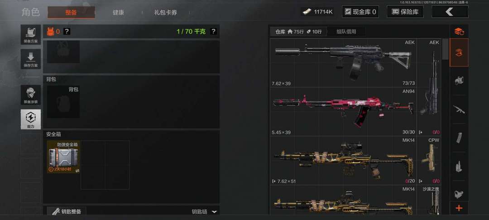Toggle swap arrows on 防弹安全箱
The width and height of the screenshot is (489, 220).
[x=77, y=171]
